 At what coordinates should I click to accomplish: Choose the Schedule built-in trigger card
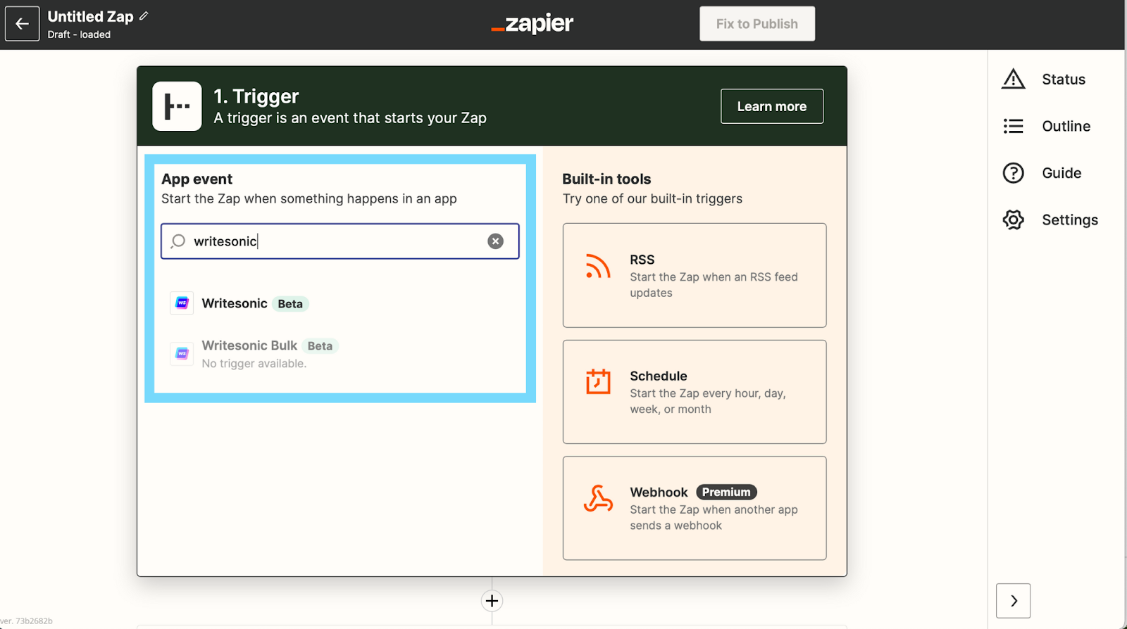695,392
